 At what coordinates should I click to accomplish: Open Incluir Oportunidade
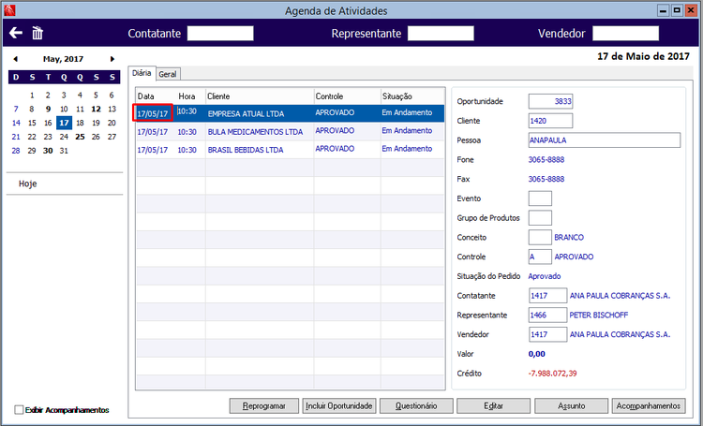pos(339,405)
